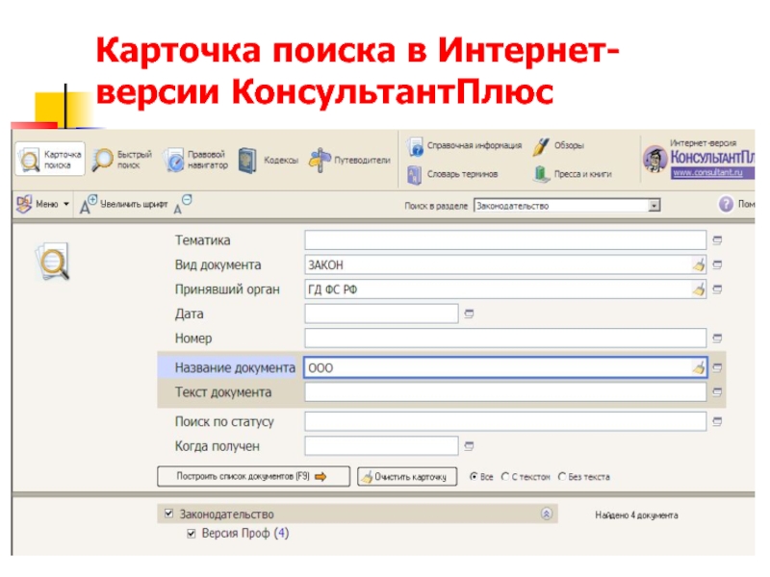The image size is (770, 577).
Task: Open list icon next to Поиск по статусу
Action: pyautogui.click(x=717, y=421)
